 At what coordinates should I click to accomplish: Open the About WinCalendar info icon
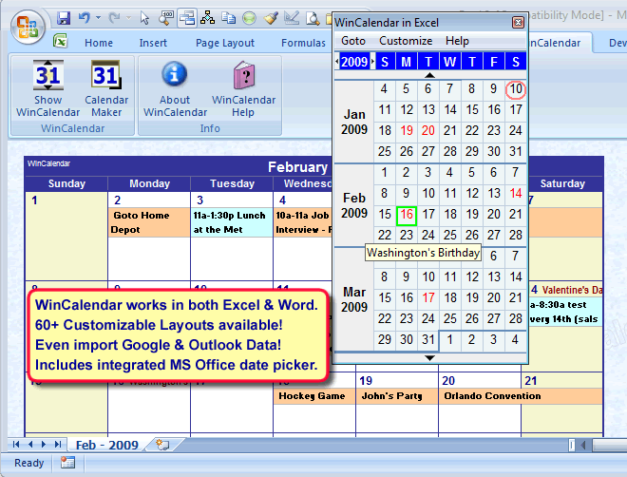click(x=174, y=75)
